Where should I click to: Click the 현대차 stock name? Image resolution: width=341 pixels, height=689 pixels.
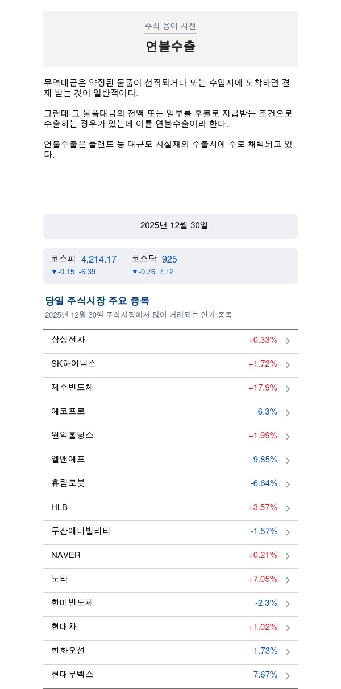64,626
